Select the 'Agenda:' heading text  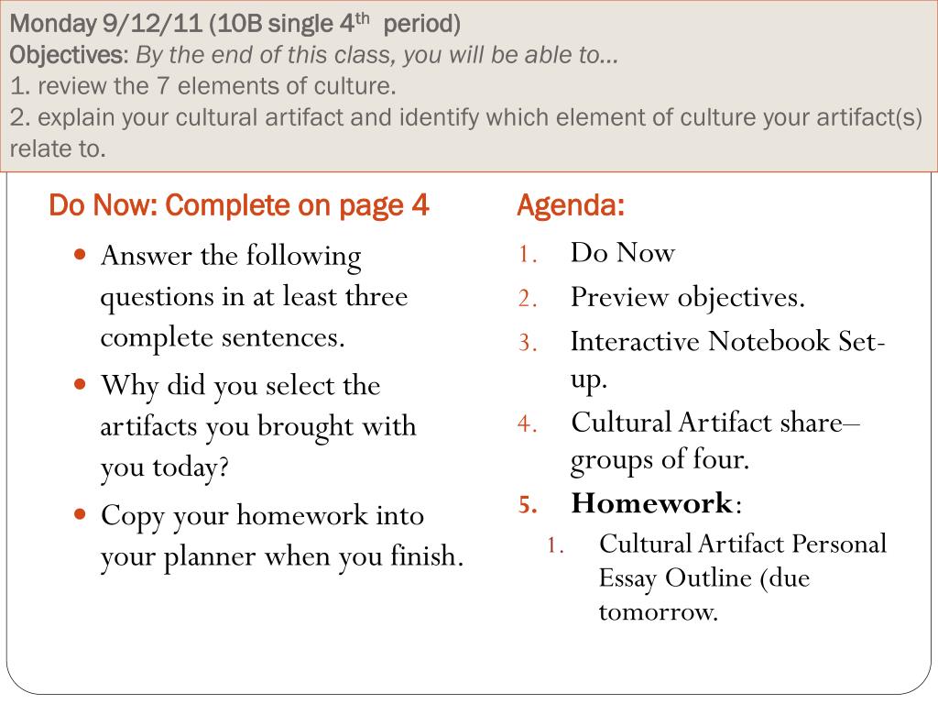click(x=572, y=206)
